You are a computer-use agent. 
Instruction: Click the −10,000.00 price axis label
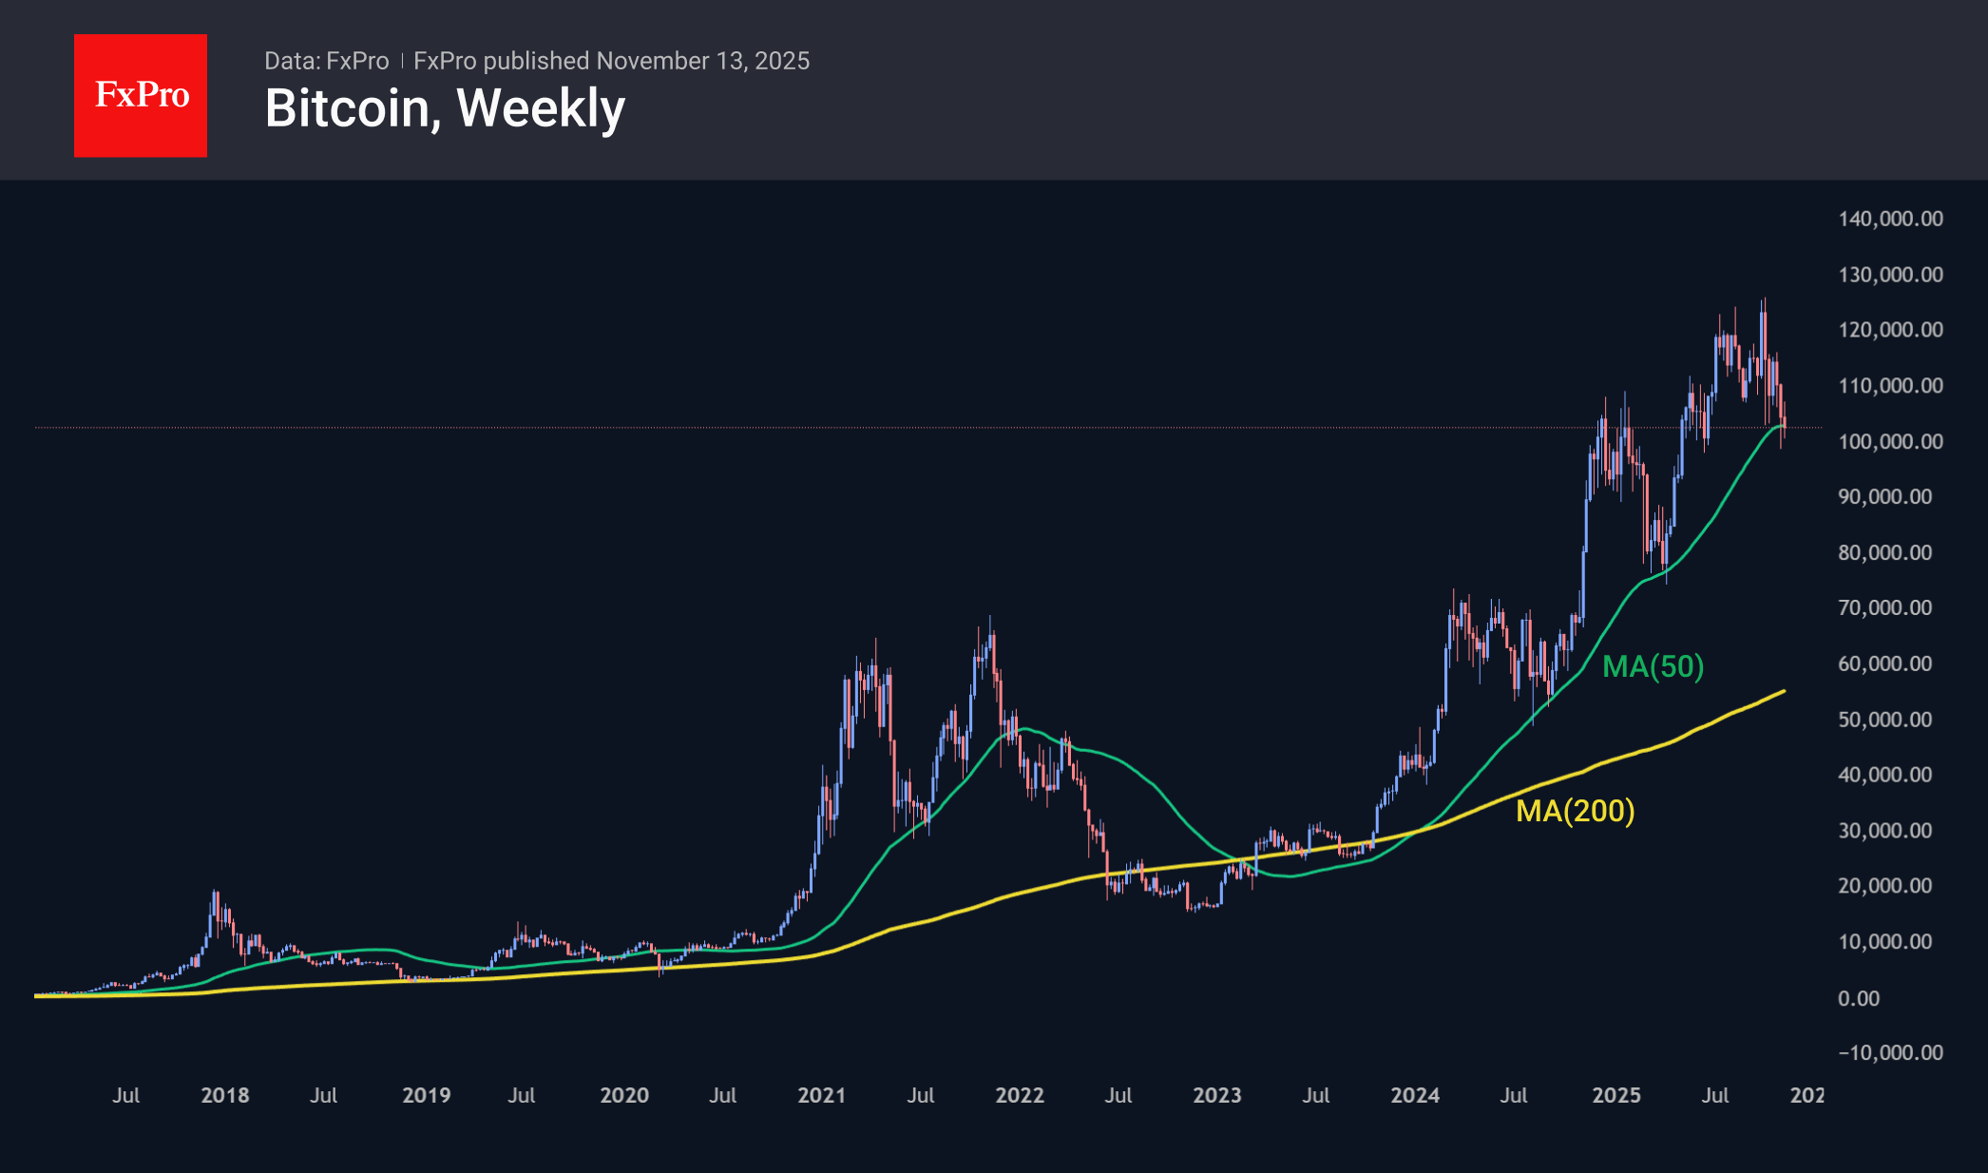tap(1889, 1052)
